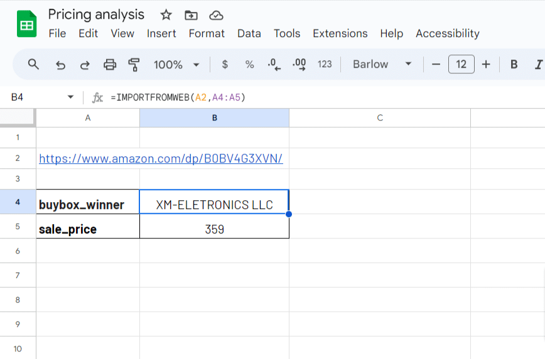Select the paint format roller icon

coord(134,64)
